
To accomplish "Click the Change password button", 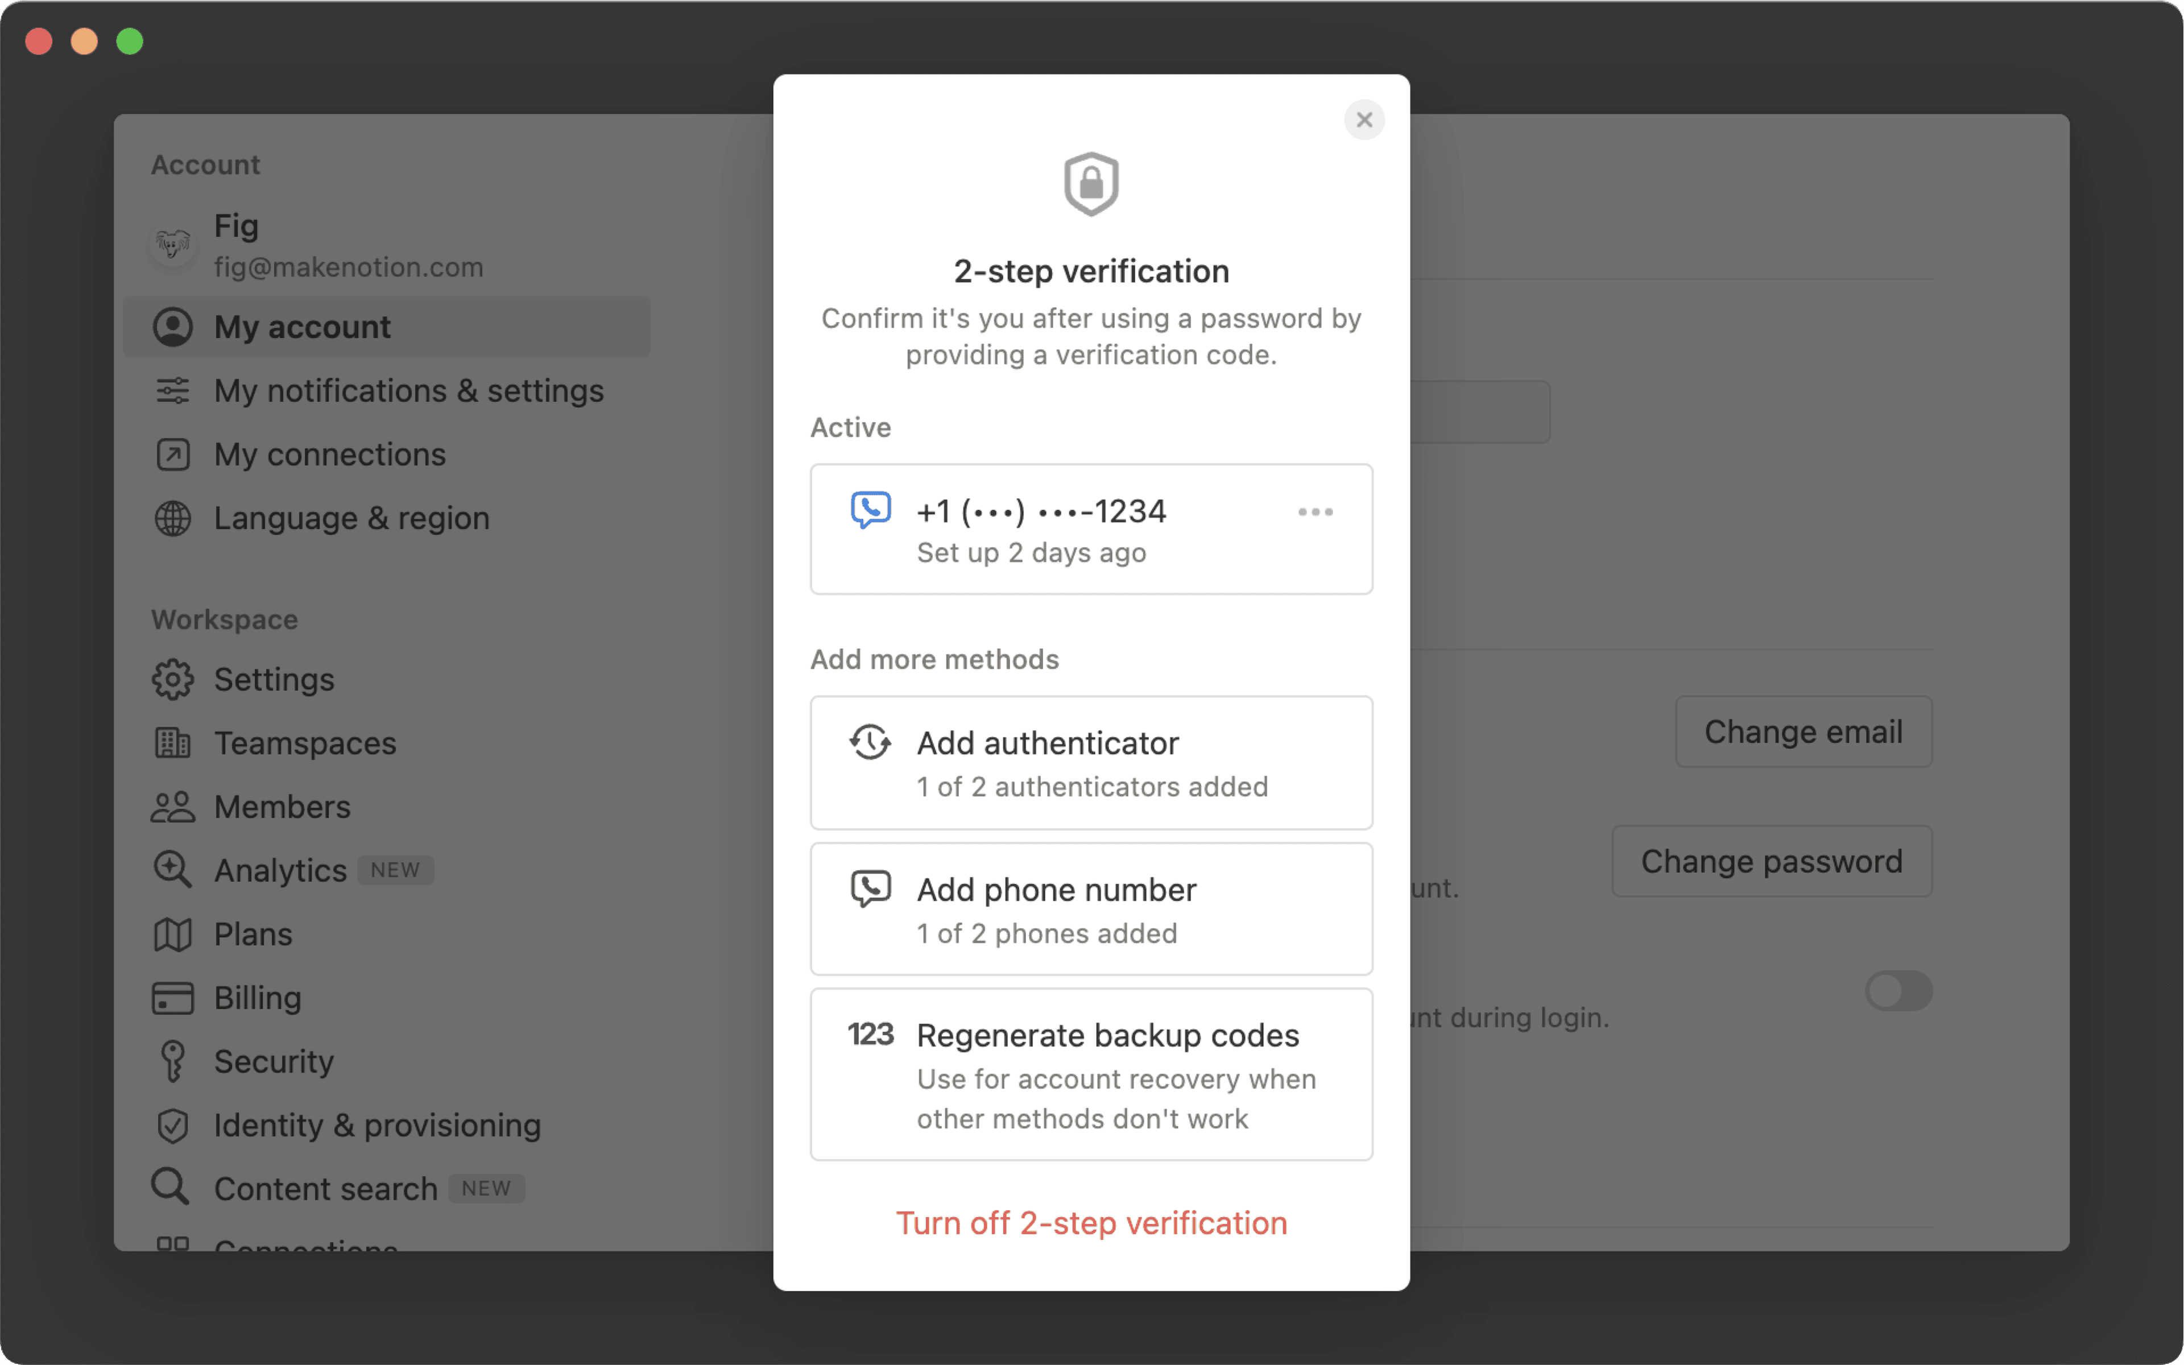I will click(x=1771, y=861).
